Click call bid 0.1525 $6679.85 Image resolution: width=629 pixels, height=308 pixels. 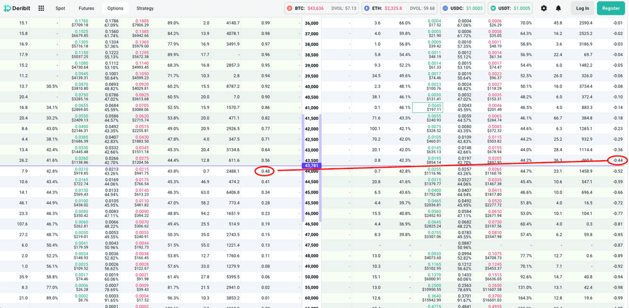point(80,34)
